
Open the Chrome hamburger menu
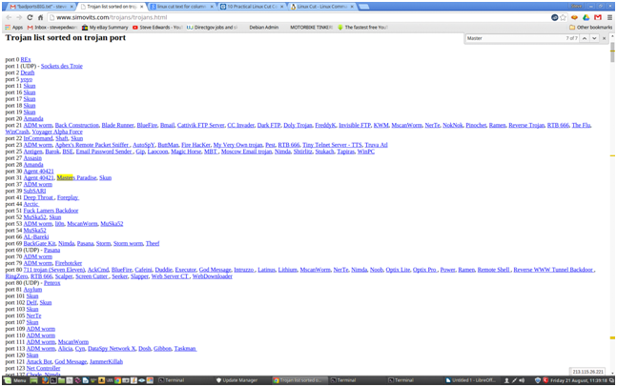point(609,17)
